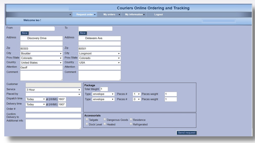Screen dimensions: 255x143
Task: Click the Total Weight field
Action: [x=104, y=89]
